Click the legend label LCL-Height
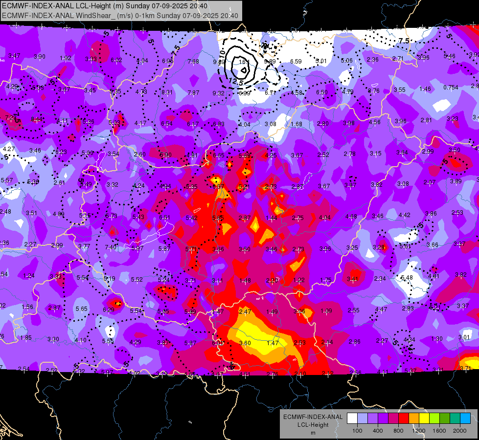This screenshot has height=440, width=479. (313, 425)
